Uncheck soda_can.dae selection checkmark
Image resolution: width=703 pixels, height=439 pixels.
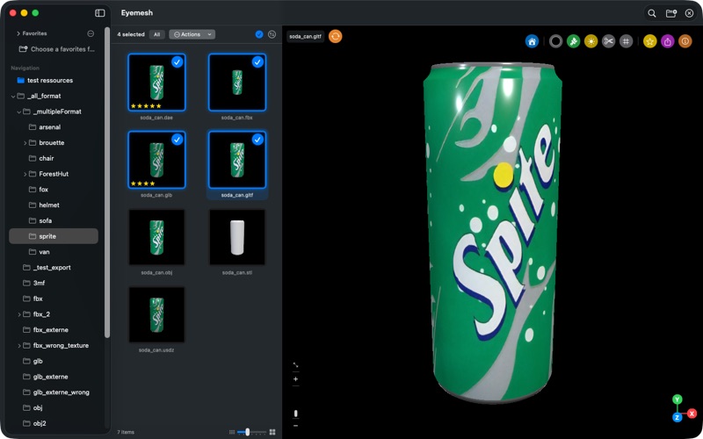tap(178, 62)
